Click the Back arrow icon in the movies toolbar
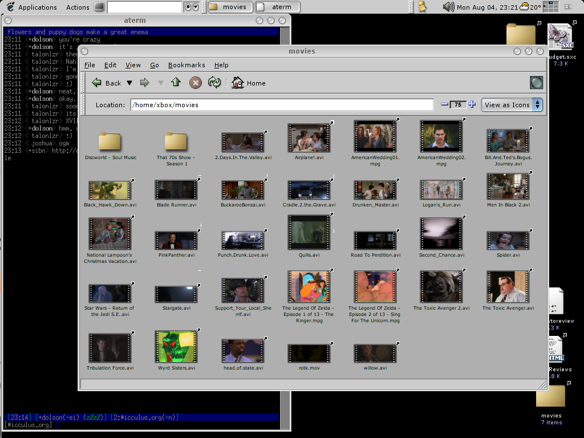Viewport: 584px width, 438px height. 96,83
